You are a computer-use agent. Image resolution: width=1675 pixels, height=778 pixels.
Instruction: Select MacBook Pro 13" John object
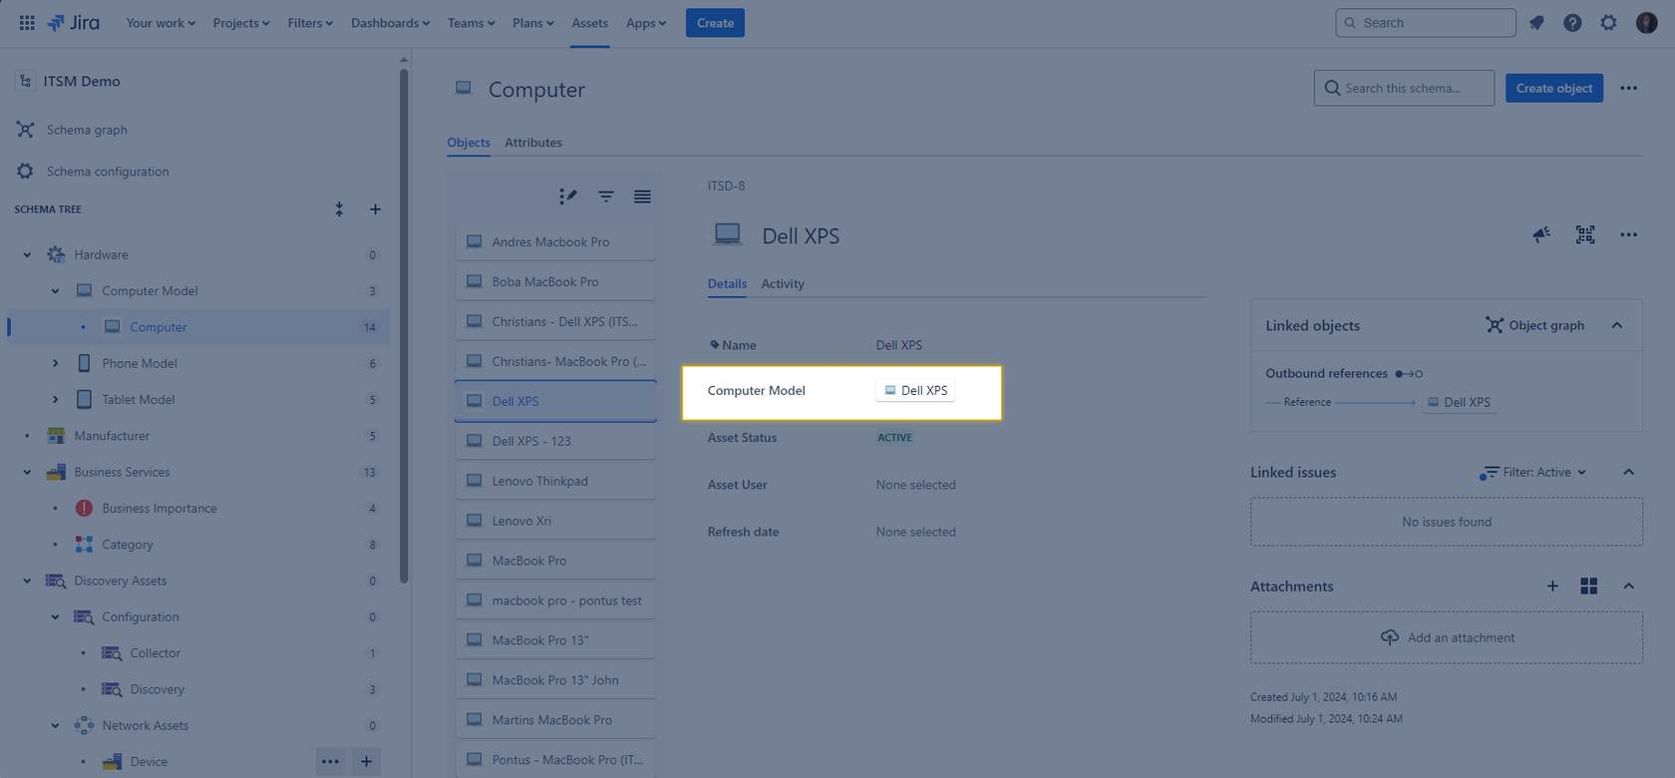pyautogui.click(x=555, y=680)
